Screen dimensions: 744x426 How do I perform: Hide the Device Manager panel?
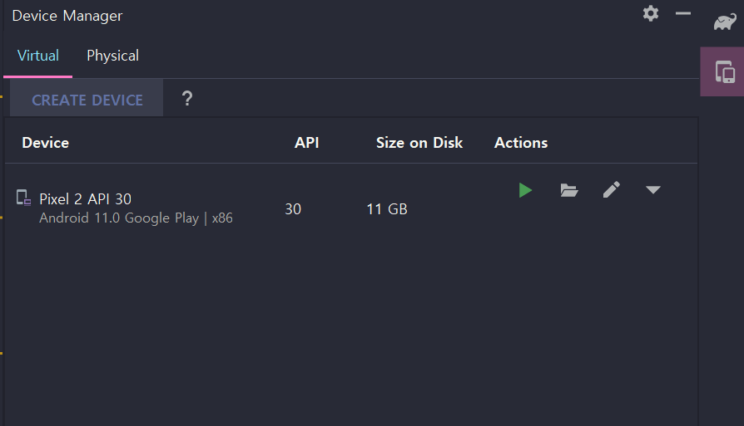pyautogui.click(x=682, y=14)
